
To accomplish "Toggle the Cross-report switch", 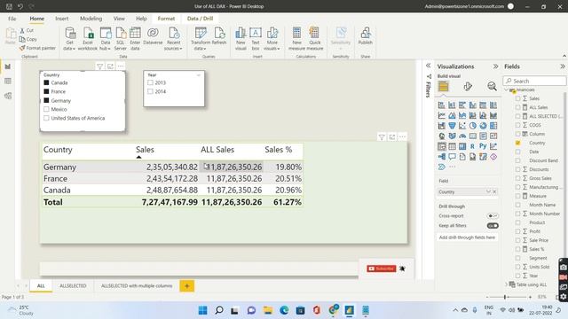I will tap(493, 216).
